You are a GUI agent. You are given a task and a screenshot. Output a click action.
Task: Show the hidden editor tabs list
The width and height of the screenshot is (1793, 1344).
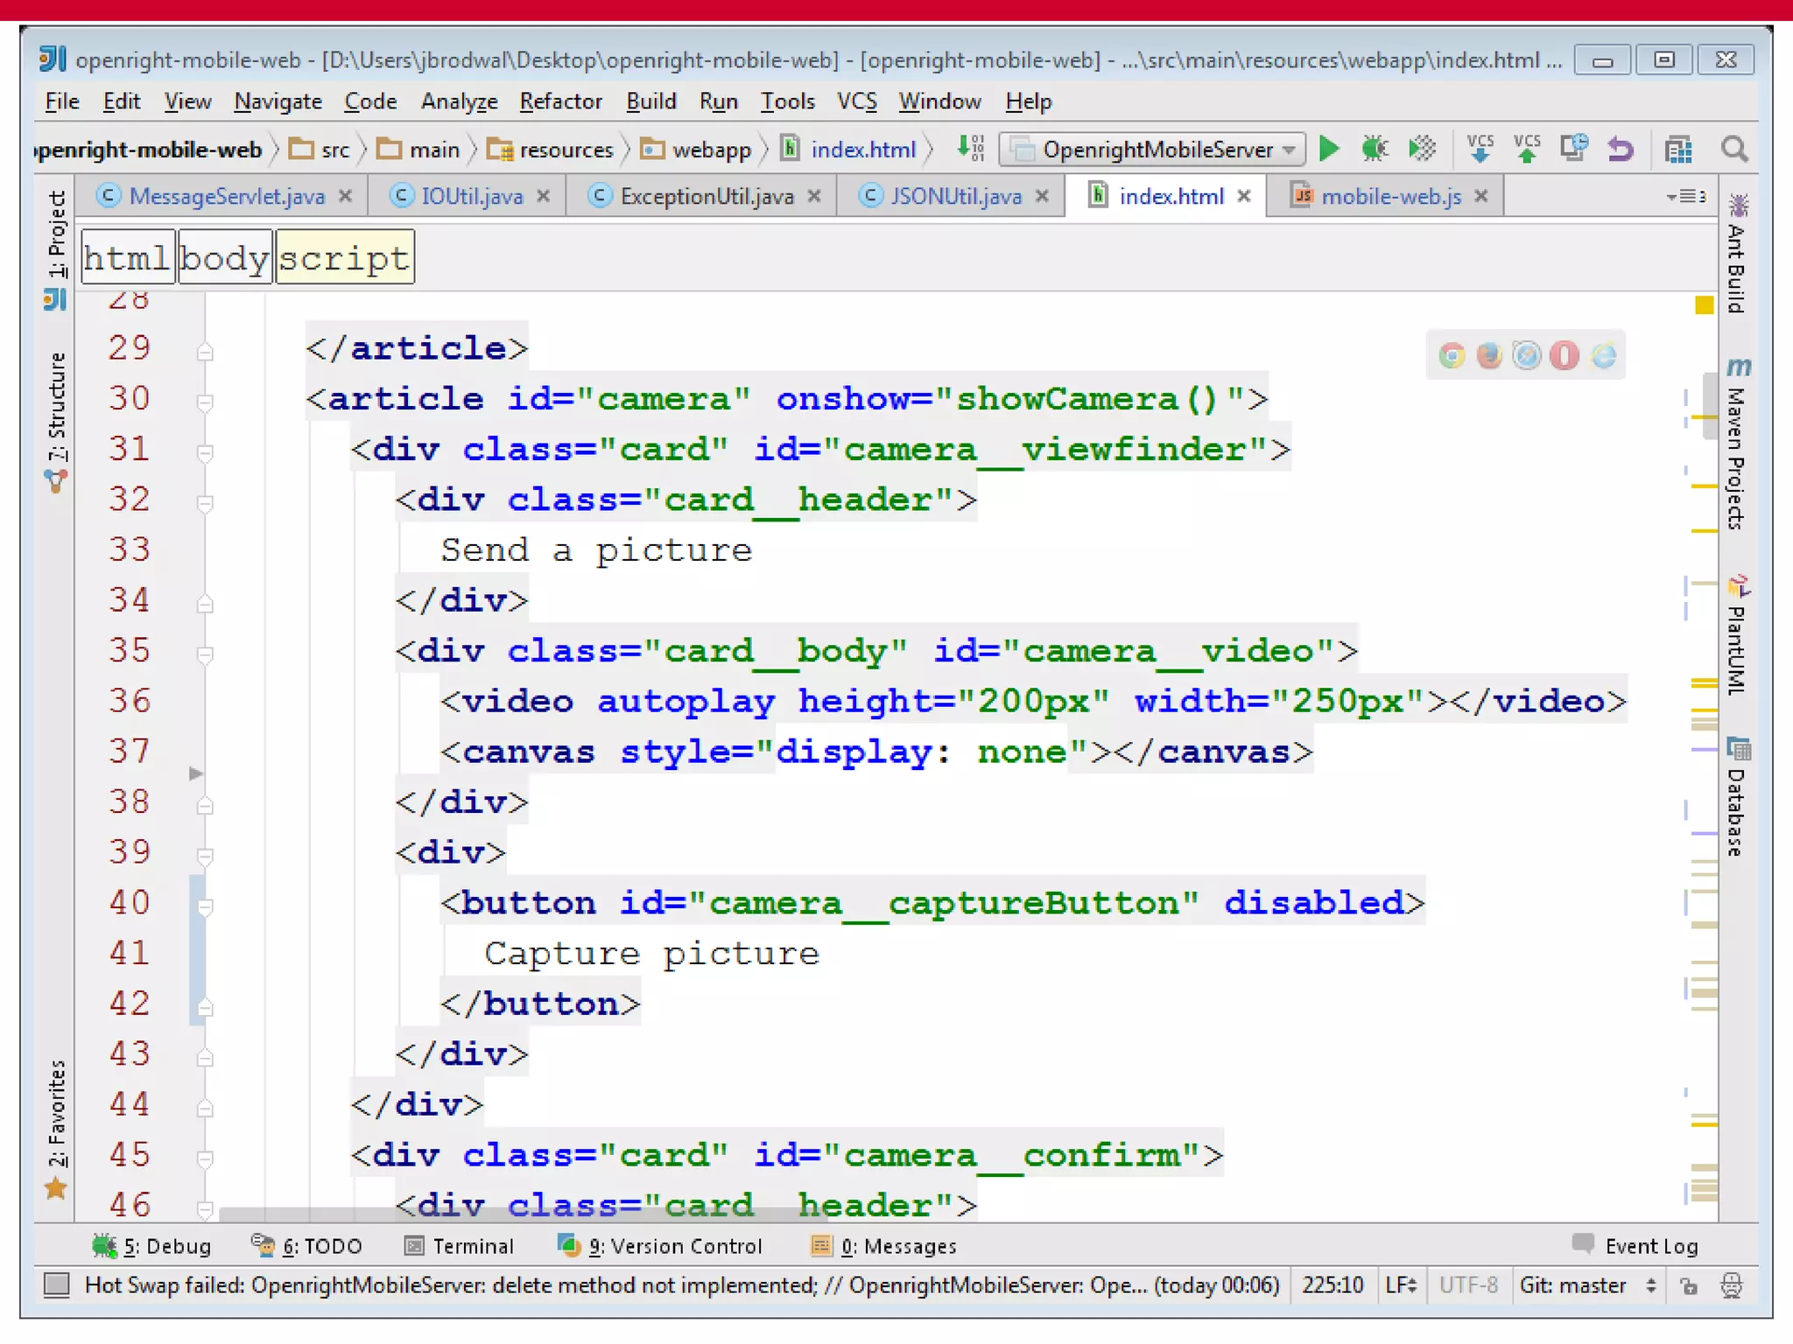(x=1686, y=196)
